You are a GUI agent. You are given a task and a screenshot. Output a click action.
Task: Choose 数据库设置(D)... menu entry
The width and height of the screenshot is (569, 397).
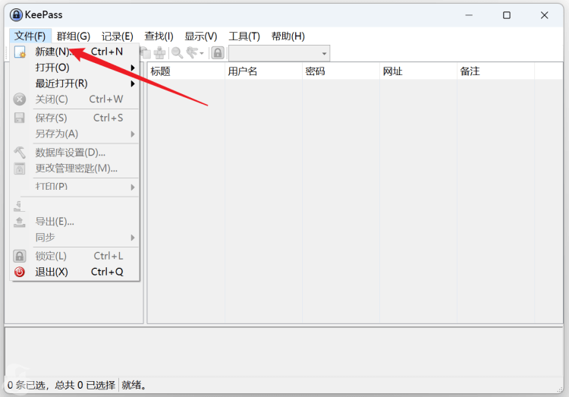[x=75, y=153]
